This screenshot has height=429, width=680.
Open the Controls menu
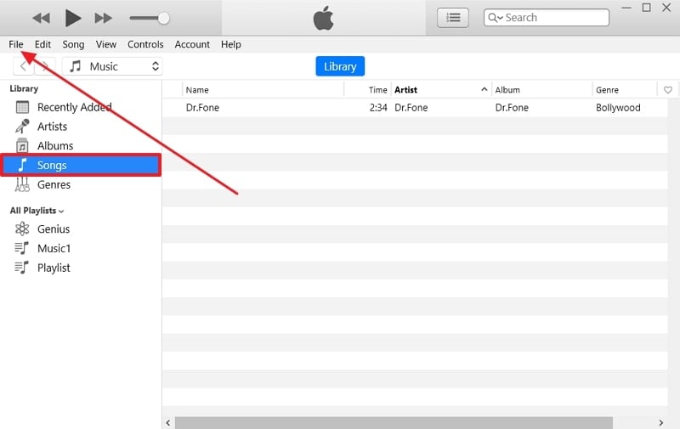[145, 44]
